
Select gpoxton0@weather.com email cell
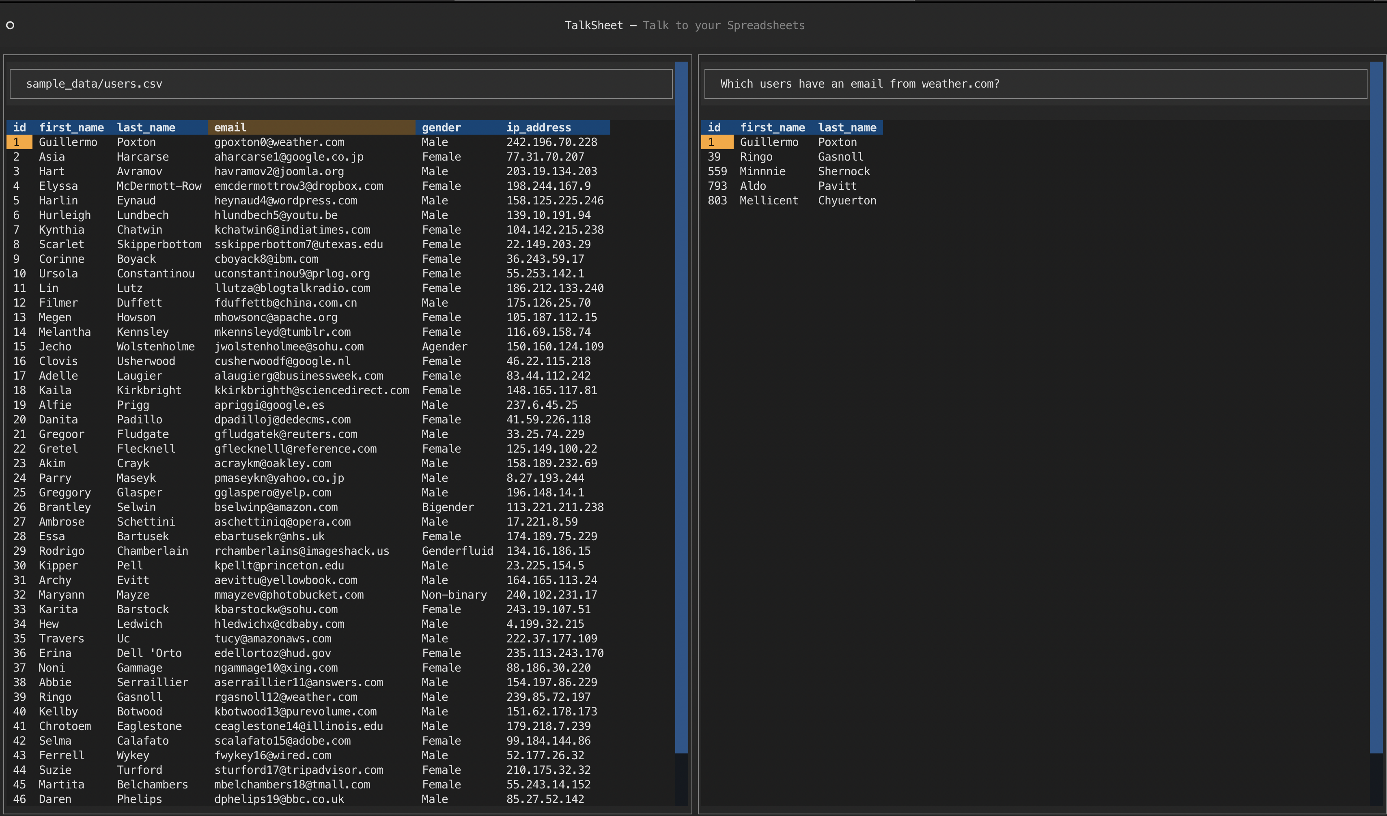[279, 142]
